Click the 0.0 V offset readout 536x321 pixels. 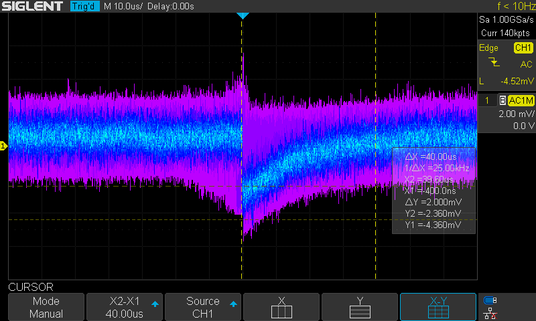524,126
